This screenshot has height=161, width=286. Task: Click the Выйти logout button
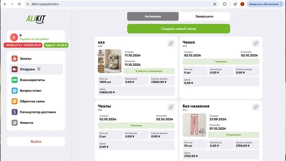pos(36,141)
